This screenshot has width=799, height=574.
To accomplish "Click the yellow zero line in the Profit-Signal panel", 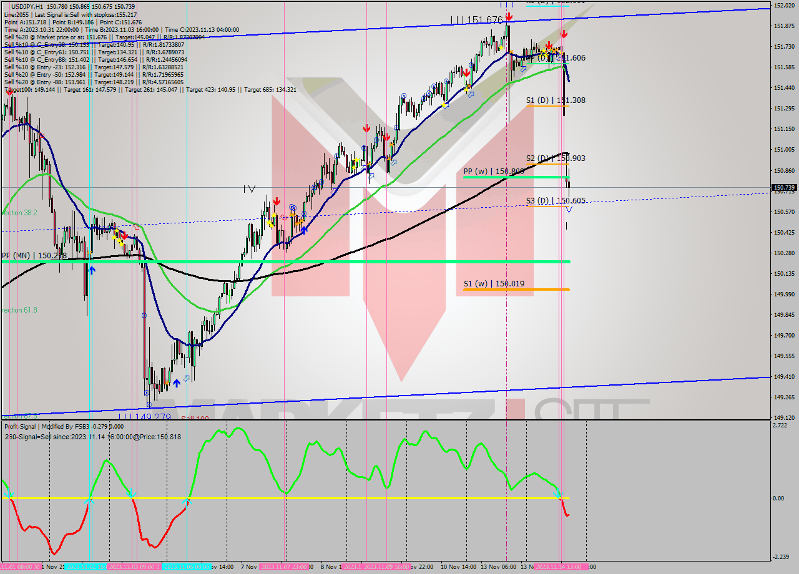I will click(x=285, y=498).
